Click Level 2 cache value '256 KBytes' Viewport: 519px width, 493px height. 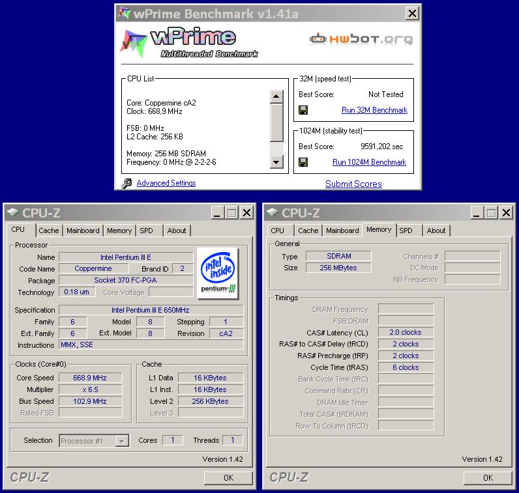(x=211, y=401)
